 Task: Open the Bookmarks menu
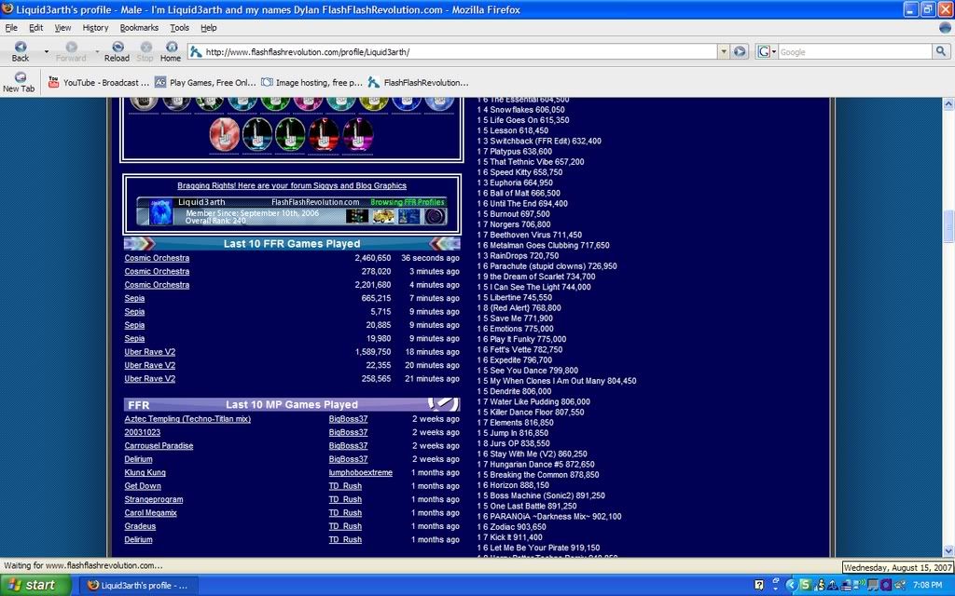tap(139, 28)
